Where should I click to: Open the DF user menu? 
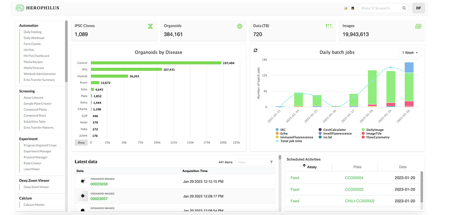[419, 8]
